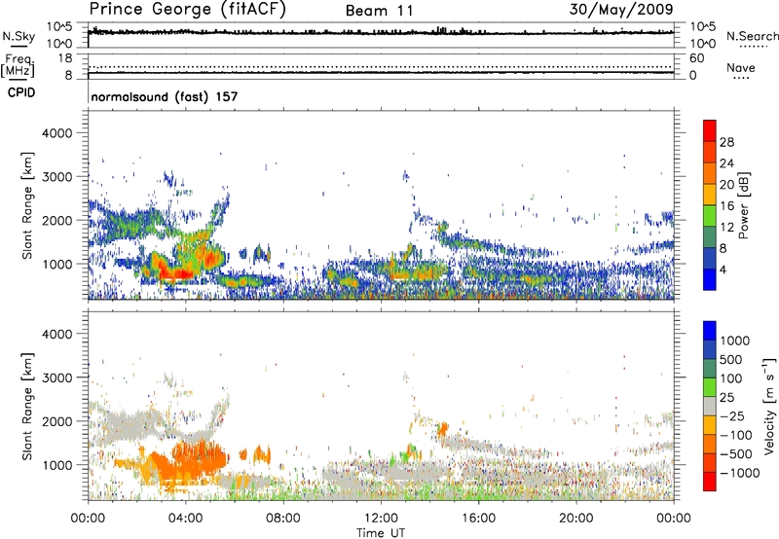Click the "12:00" time tick label
Image resolution: width=779 pixels, height=539 pixels.
pos(381,519)
